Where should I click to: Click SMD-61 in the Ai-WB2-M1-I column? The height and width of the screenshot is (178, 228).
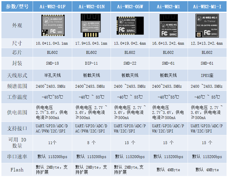coord(207,63)
